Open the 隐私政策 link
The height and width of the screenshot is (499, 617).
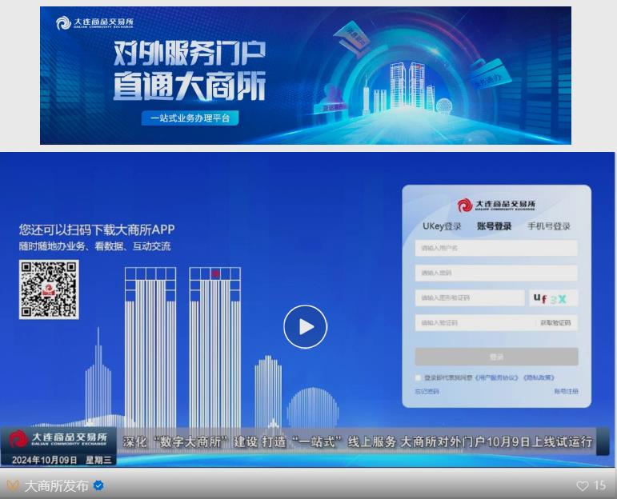(539, 377)
